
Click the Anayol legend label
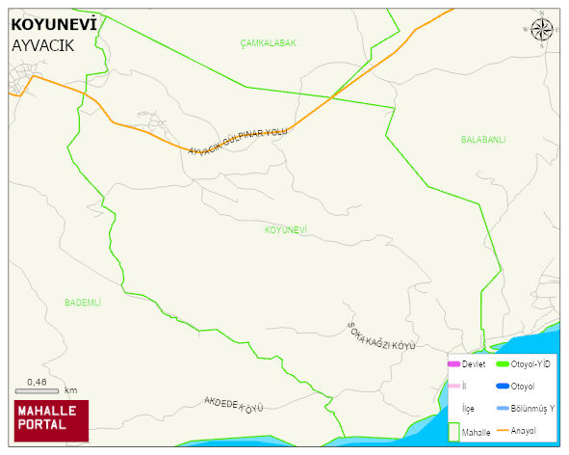point(524,431)
